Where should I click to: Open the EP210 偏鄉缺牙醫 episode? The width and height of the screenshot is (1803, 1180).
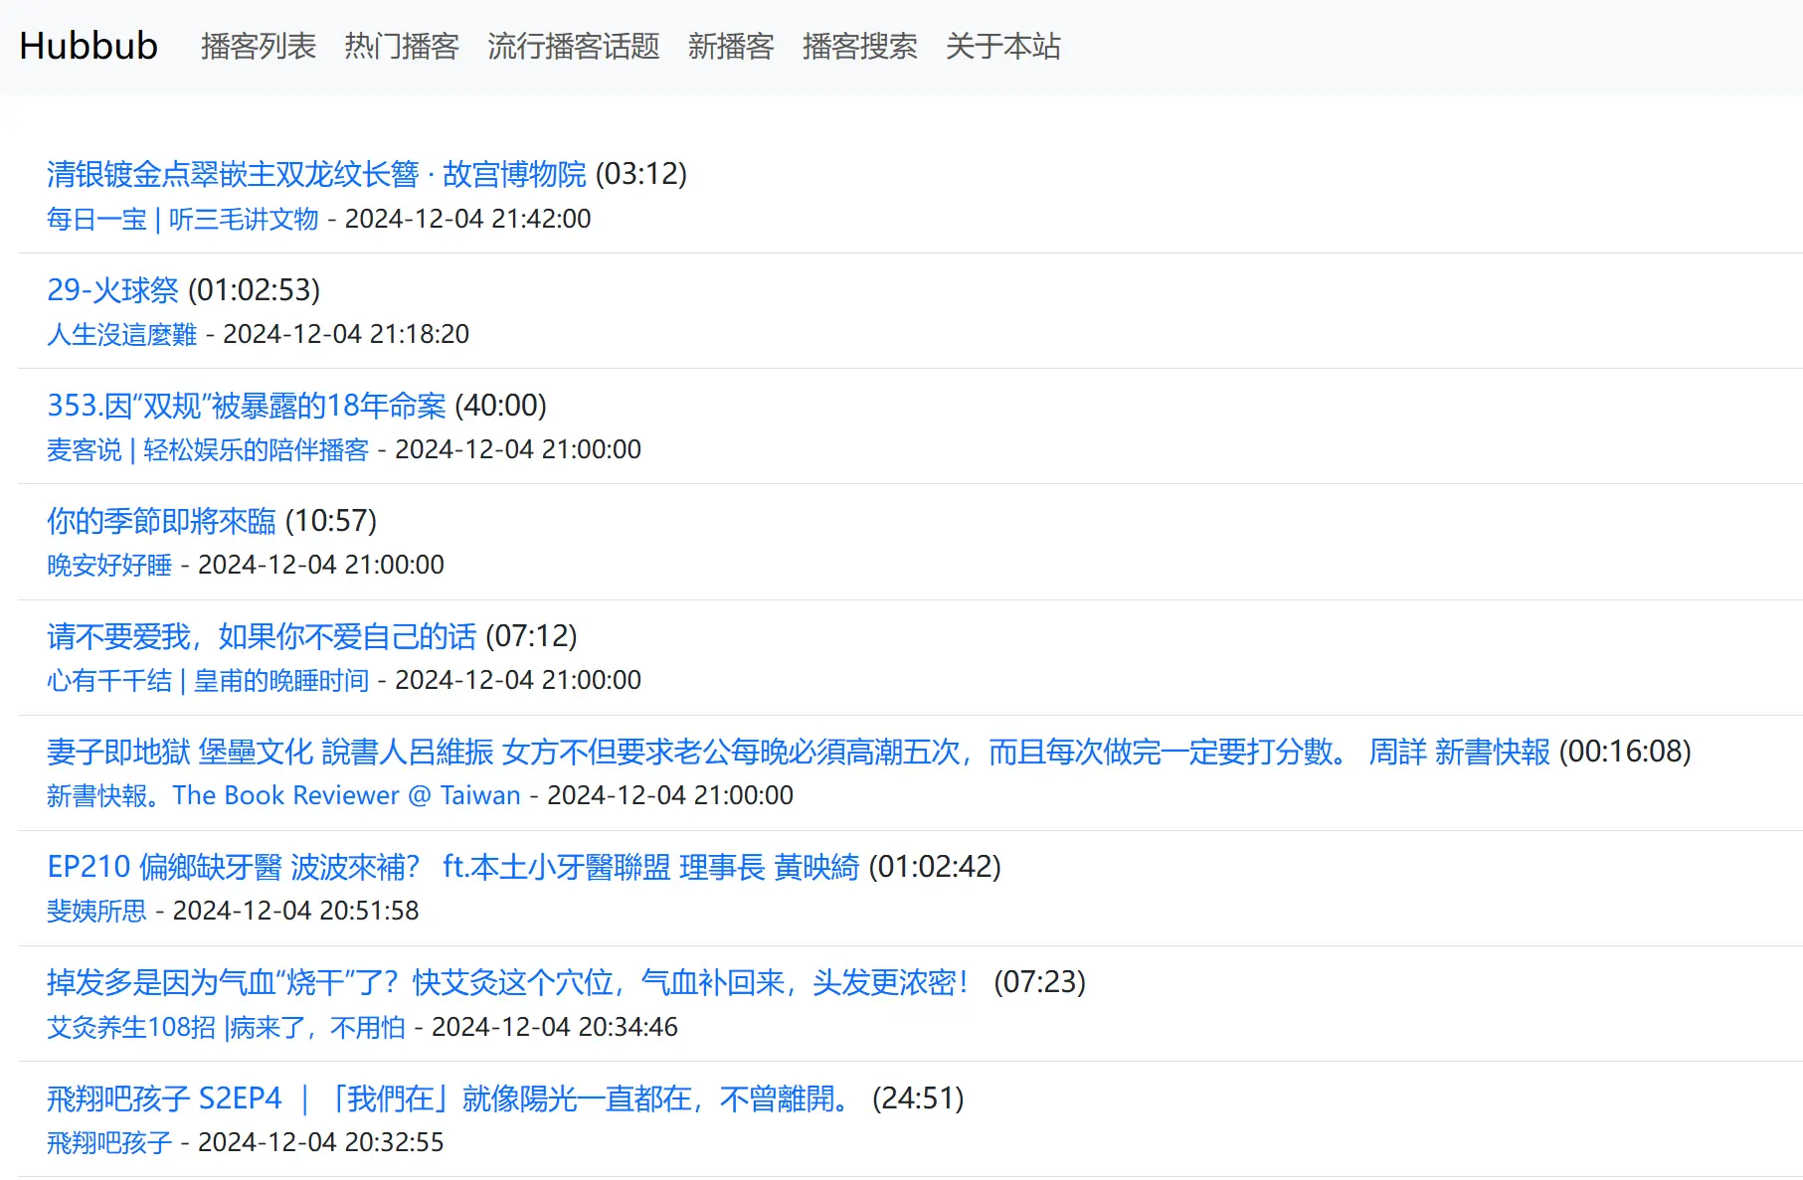452,866
